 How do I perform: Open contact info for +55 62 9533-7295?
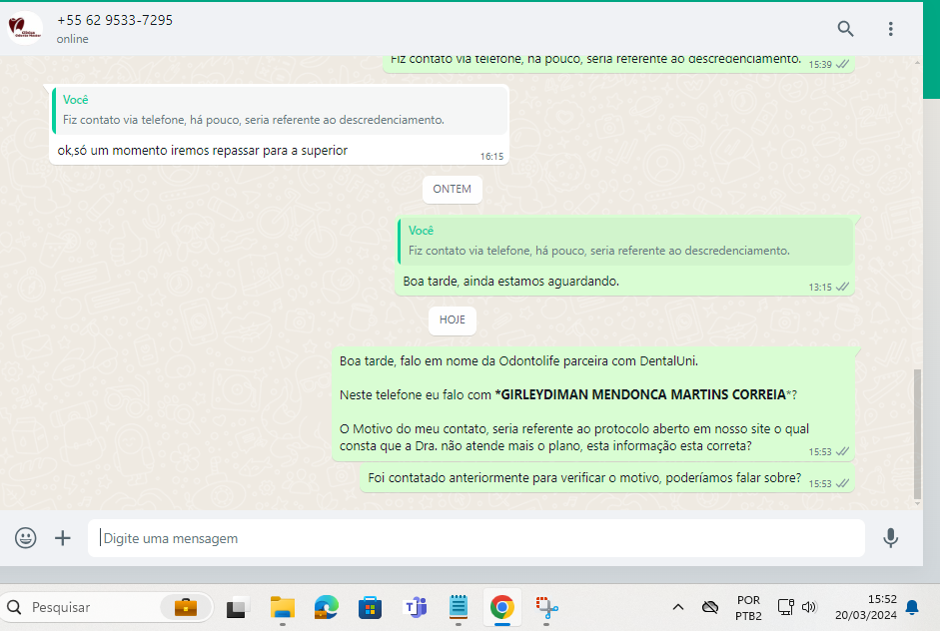(x=115, y=20)
